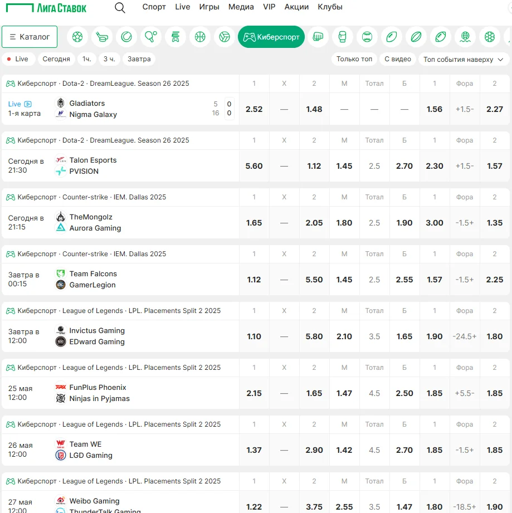This screenshot has height=513, width=512.
Task: Enable the Только топ filter
Action: (x=354, y=59)
